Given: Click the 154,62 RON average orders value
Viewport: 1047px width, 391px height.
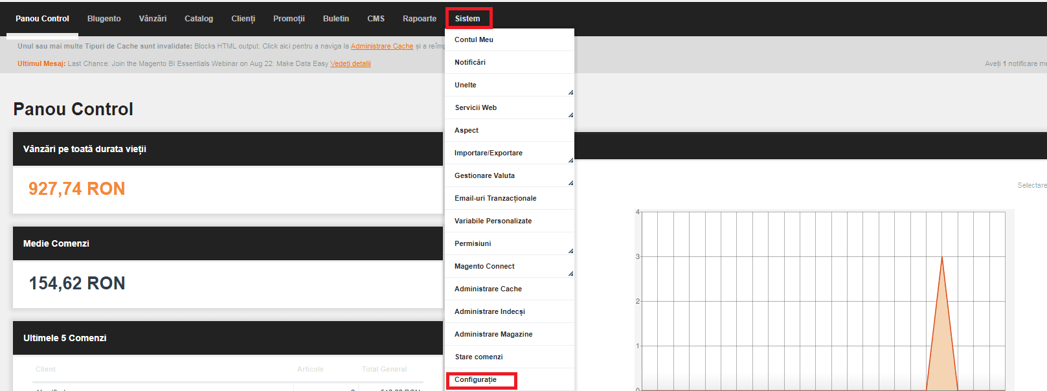Looking at the screenshot, I should pyautogui.click(x=76, y=284).
